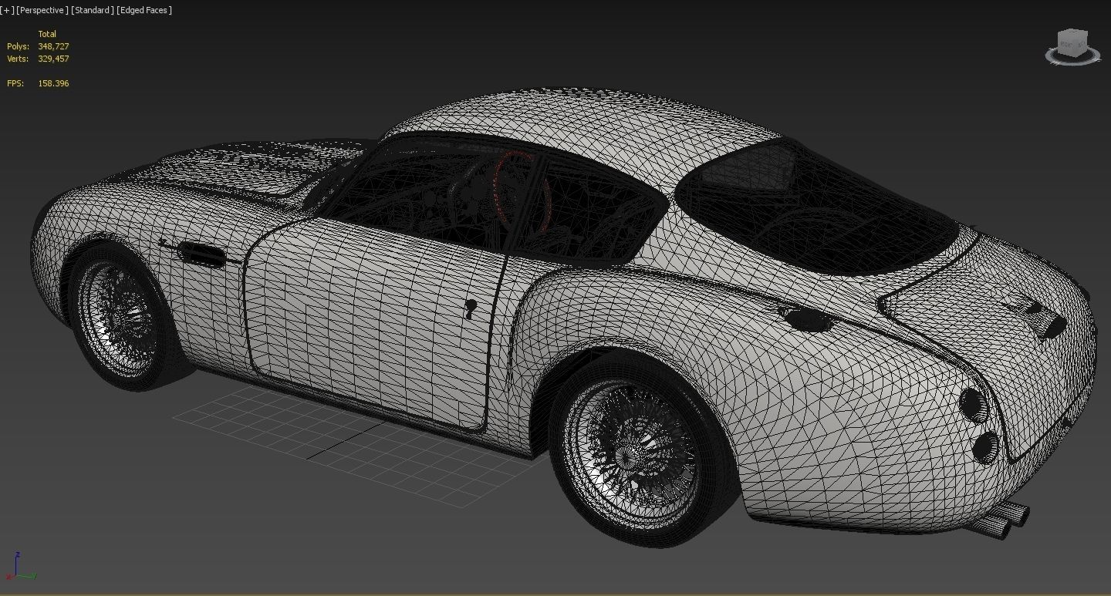
Task: Select the red steering wheel inside cabin
Action: pyautogui.click(x=522, y=193)
